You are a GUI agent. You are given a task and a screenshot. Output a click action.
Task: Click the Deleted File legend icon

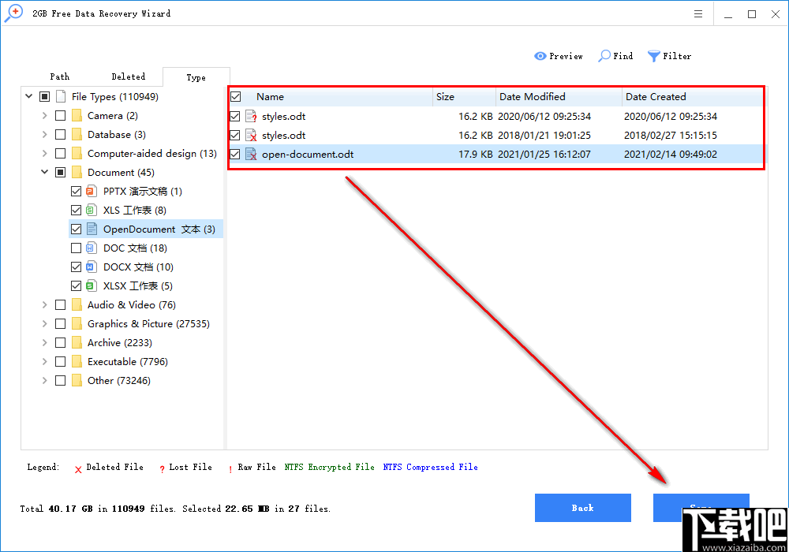click(x=78, y=467)
